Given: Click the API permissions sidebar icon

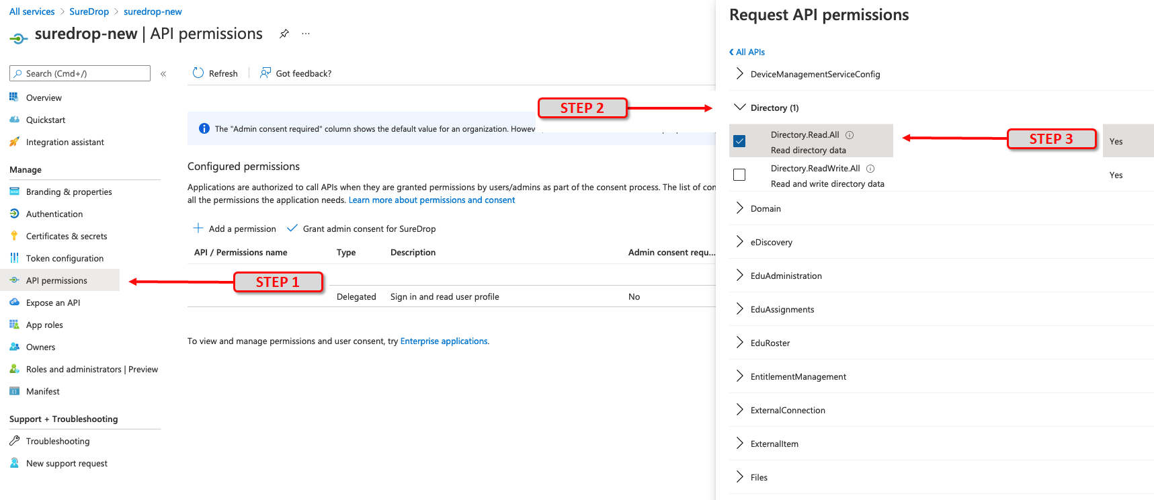Looking at the screenshot, I should point(14,280).
